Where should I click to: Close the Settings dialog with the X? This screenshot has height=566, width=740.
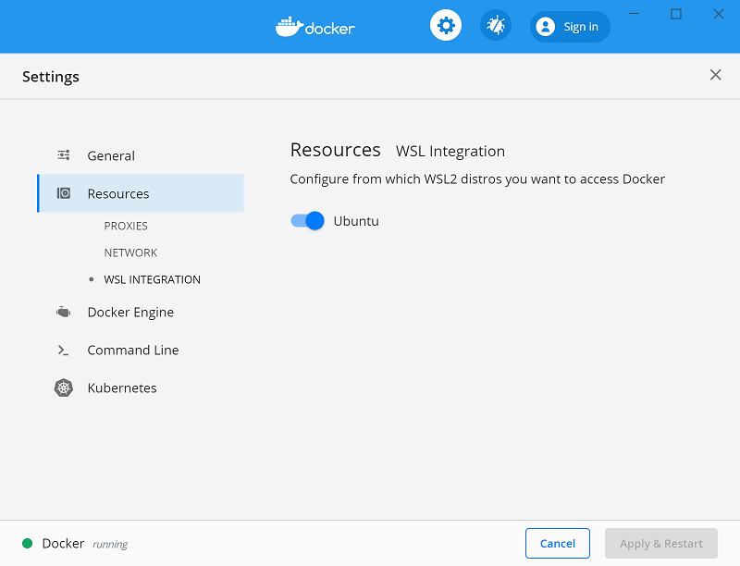715,75
